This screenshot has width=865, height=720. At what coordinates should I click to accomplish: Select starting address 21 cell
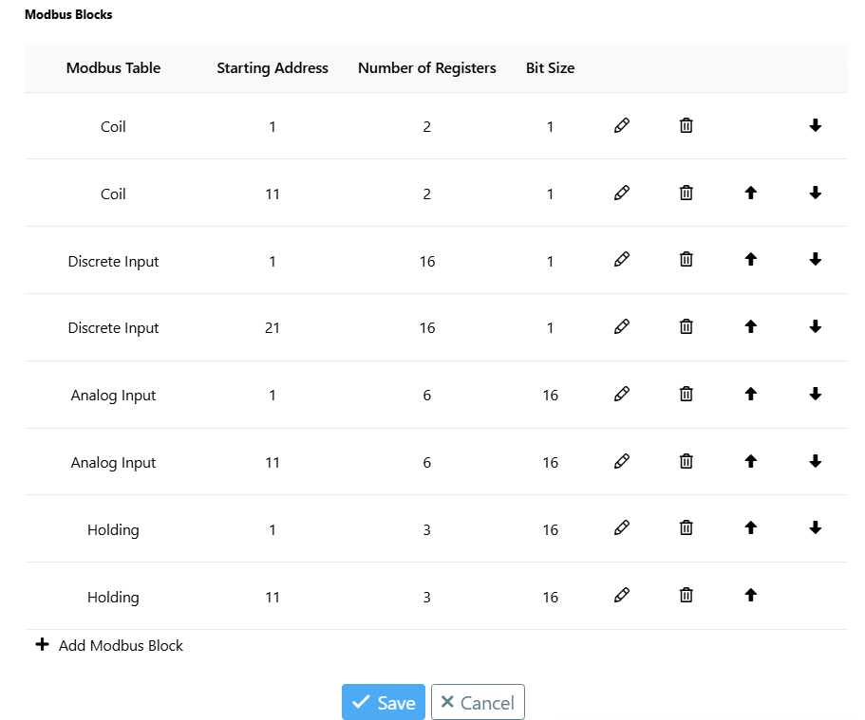[273, 327]
